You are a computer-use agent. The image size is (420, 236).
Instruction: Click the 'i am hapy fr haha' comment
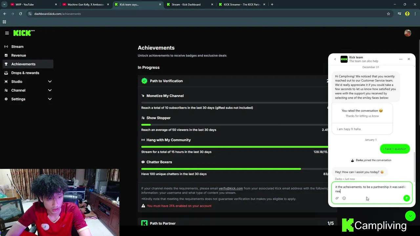349,129
